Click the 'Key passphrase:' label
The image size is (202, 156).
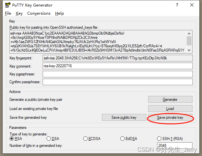pos(22,74)
